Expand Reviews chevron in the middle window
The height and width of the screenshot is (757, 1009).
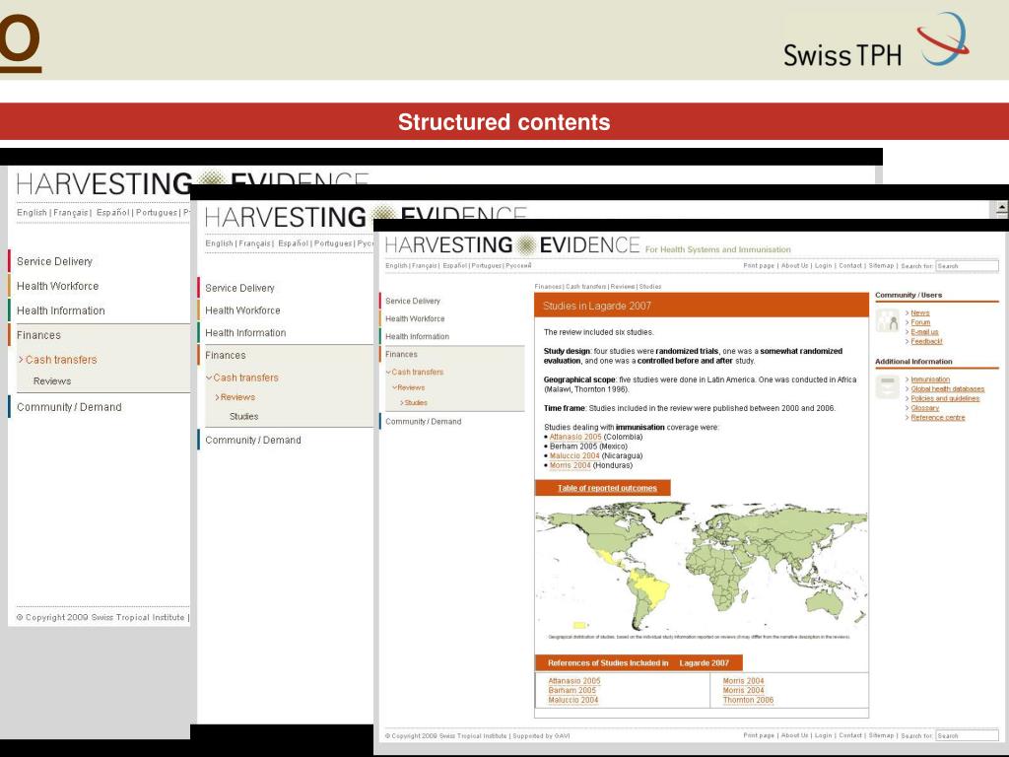(x=218, y=397)
